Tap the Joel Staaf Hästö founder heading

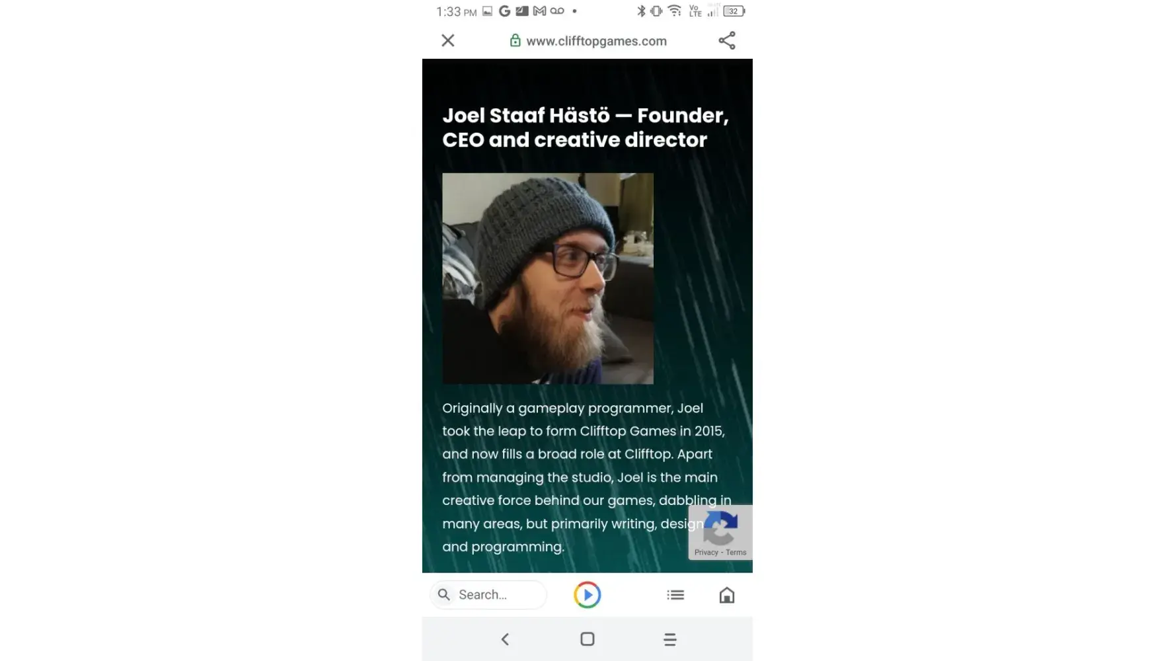[x=586, y=127]
